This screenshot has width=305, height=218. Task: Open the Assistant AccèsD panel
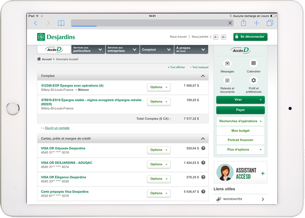tap(240, 173)
